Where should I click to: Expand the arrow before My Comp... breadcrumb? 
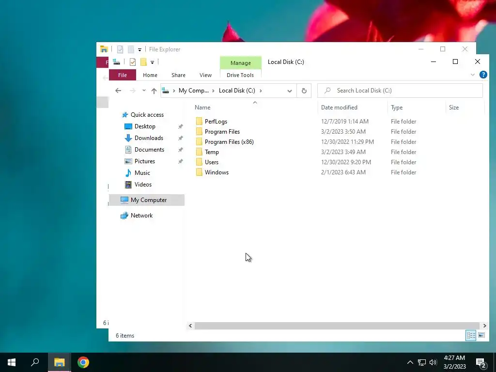pos(174,91)
